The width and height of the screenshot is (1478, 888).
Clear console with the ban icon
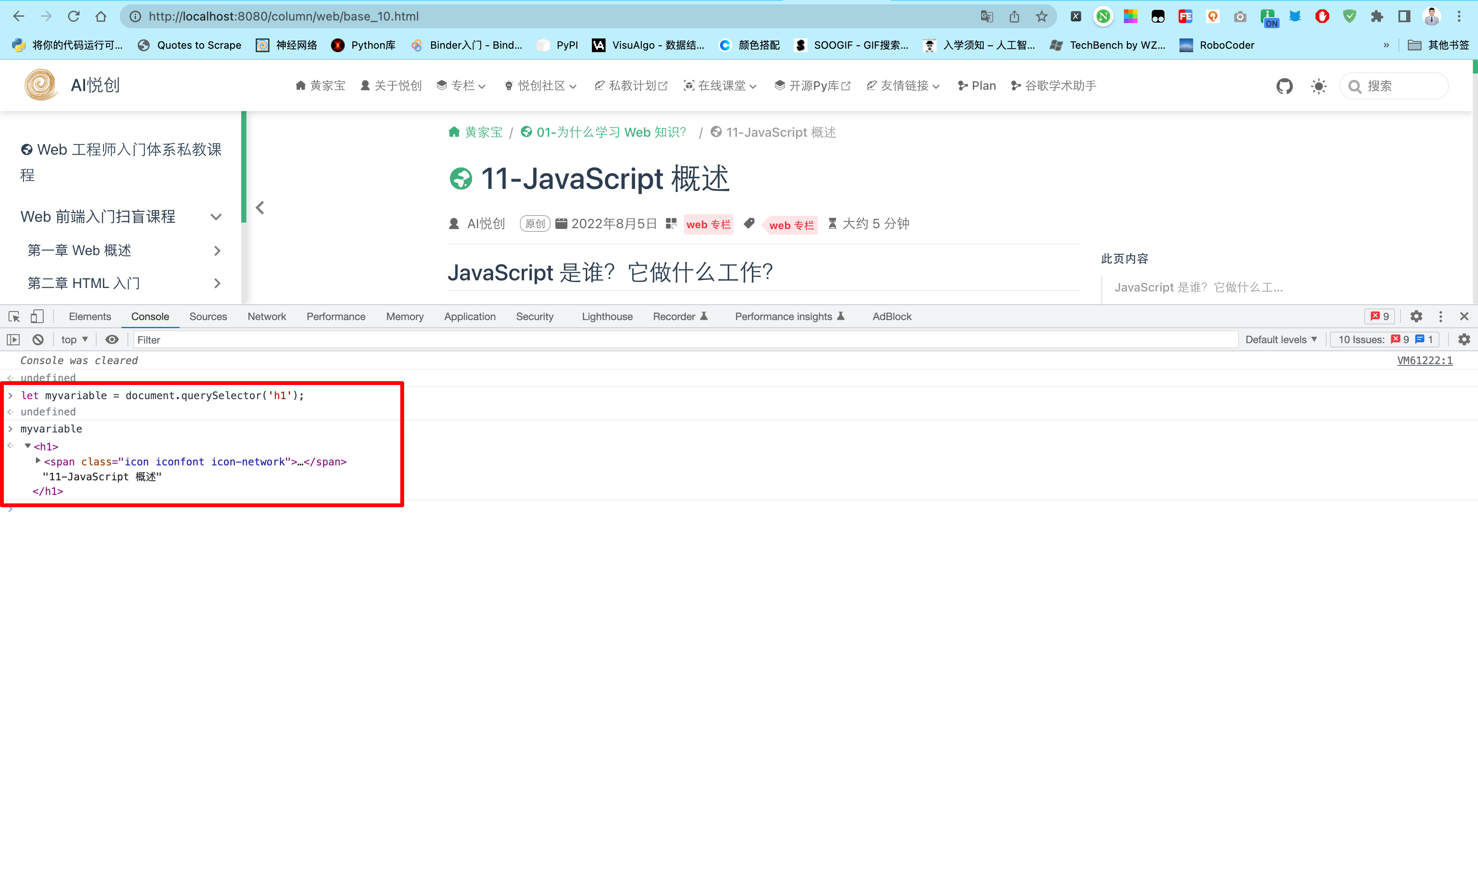click(38, 340)
